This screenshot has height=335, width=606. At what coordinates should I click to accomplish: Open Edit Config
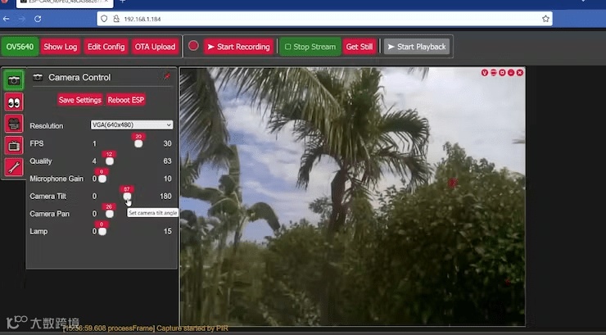point(106,47)
